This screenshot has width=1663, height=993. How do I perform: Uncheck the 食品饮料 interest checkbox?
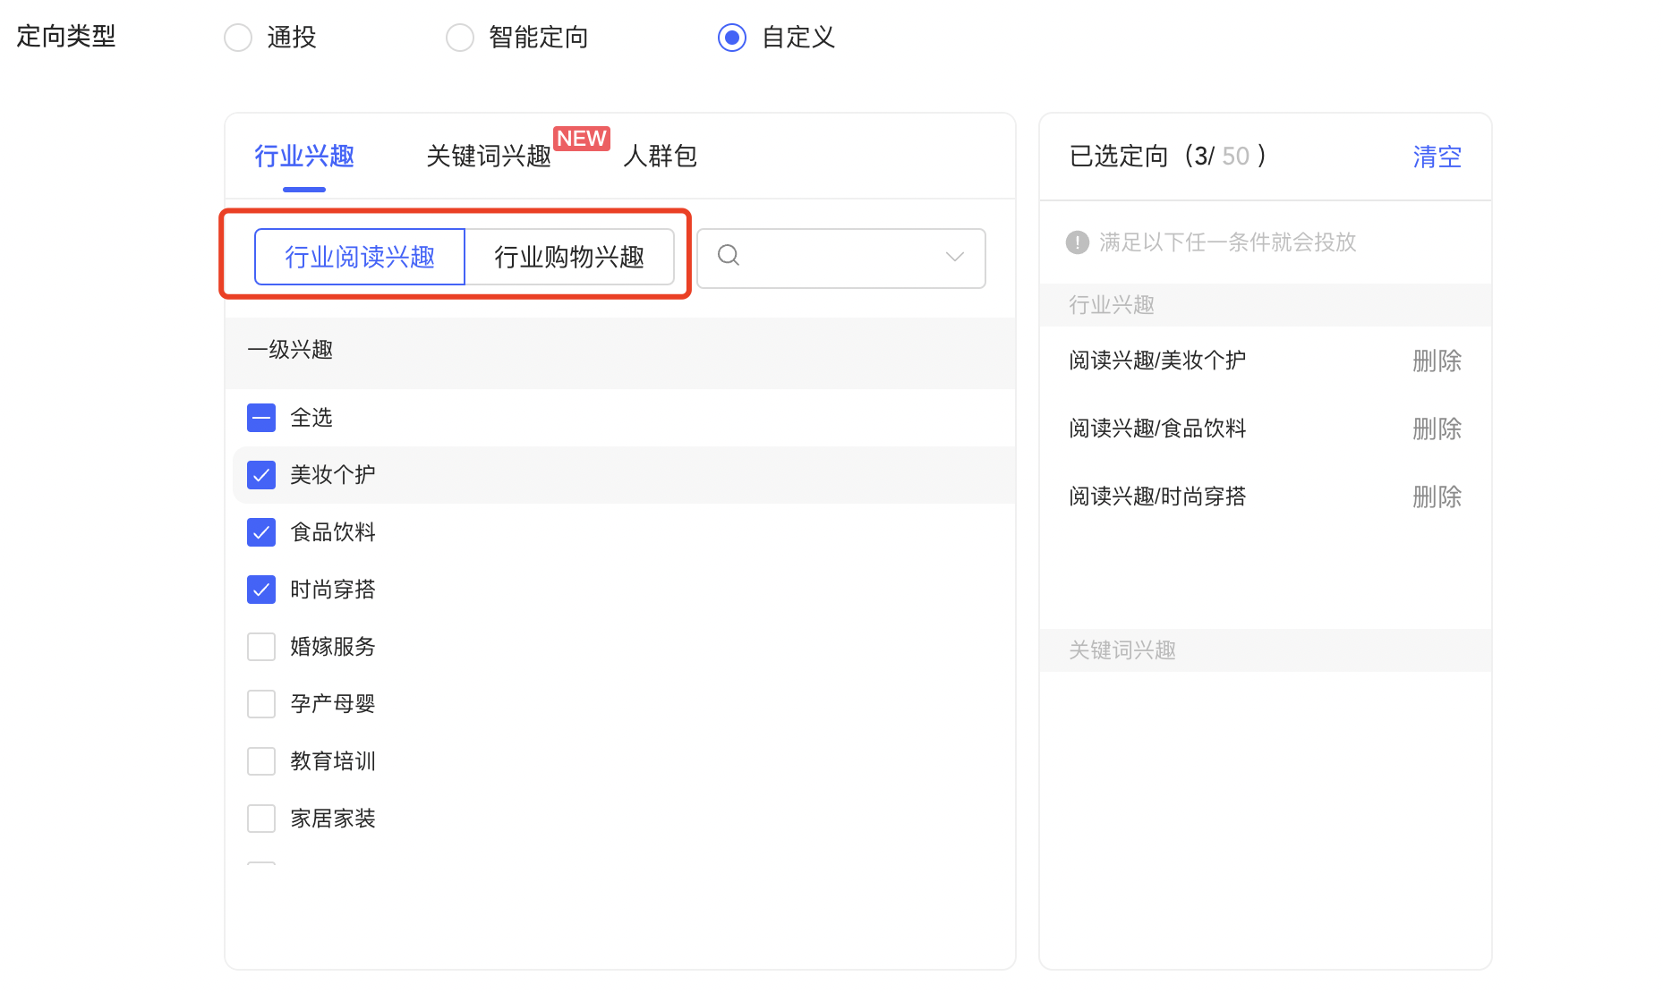[x=260, y=532]
